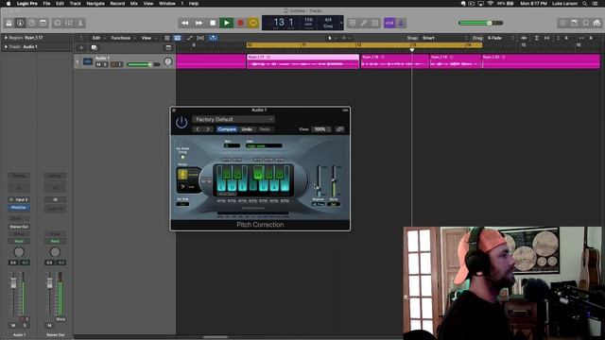
Task: Toggle the Show Automation button
Action: [189, 38]
